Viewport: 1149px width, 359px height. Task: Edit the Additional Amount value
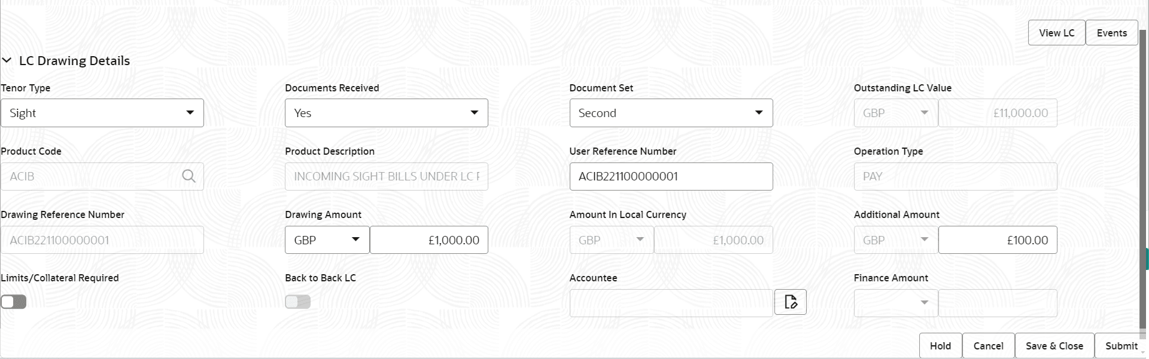996,240
